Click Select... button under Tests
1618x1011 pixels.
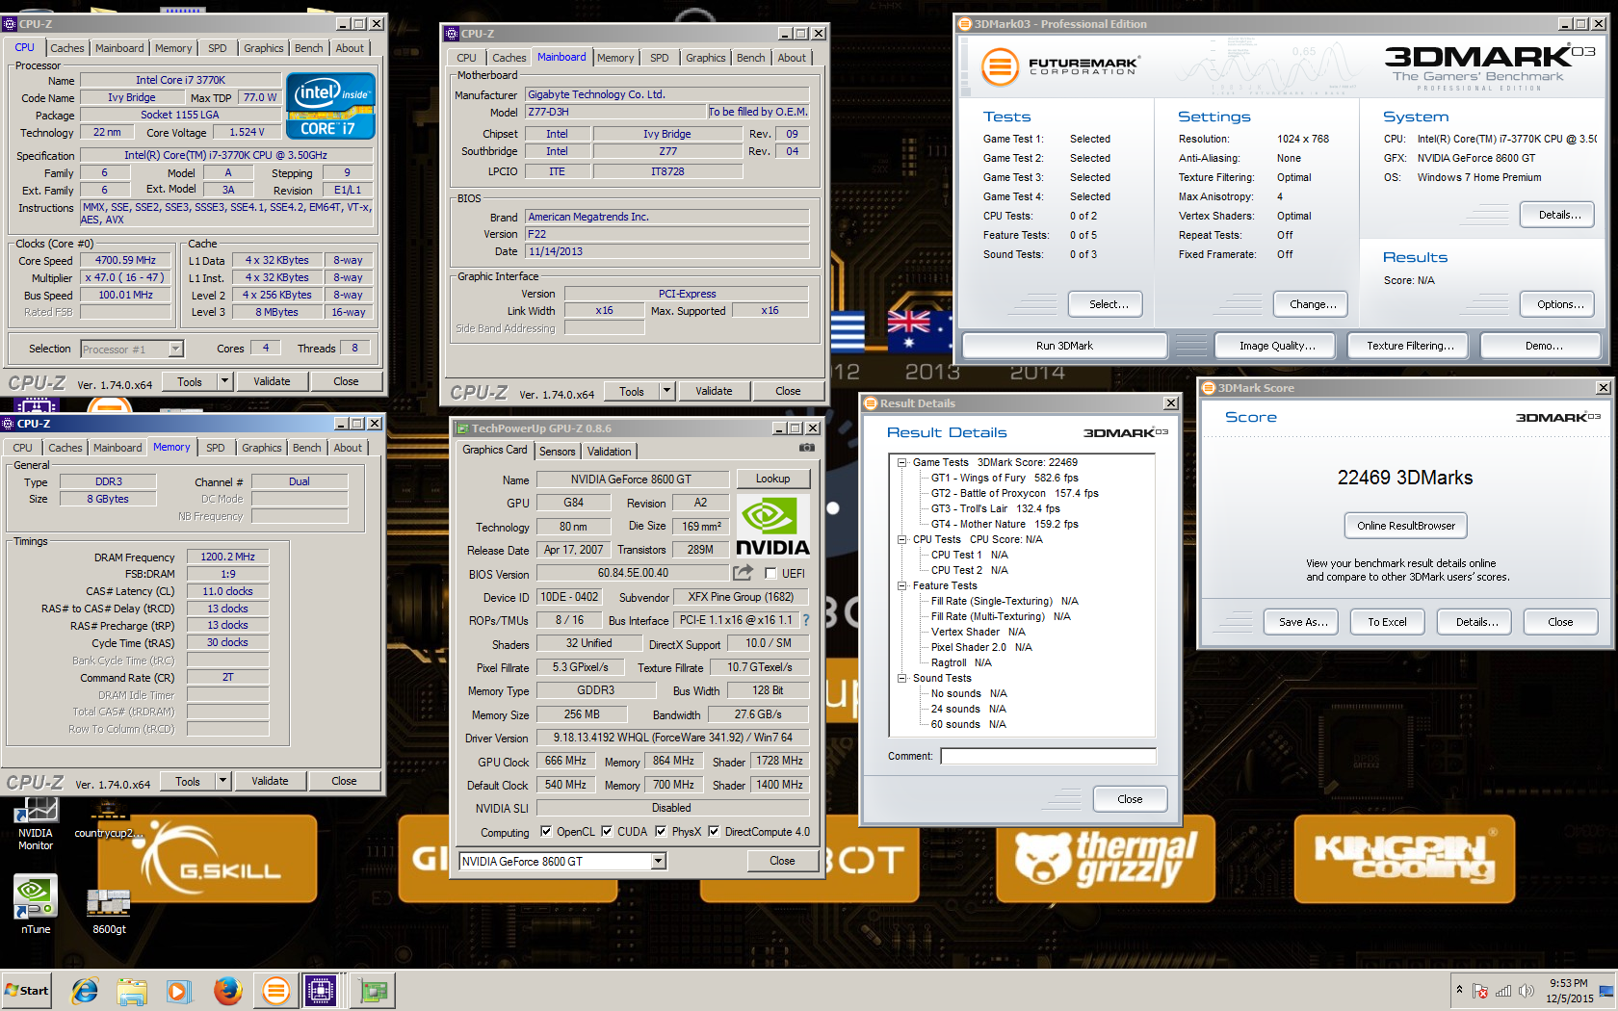[x=1105, y=304]
